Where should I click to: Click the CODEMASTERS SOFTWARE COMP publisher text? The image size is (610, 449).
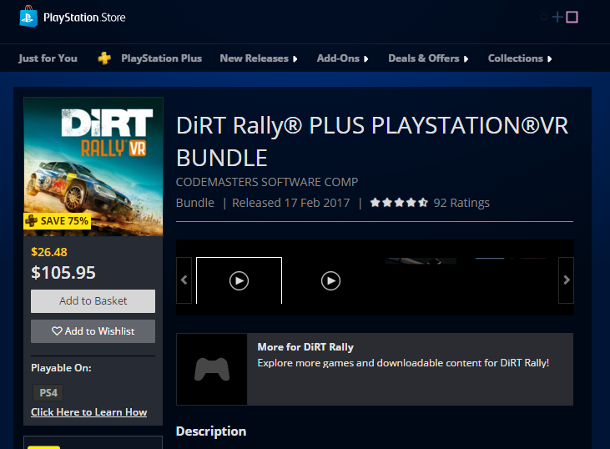click(267, 182)
